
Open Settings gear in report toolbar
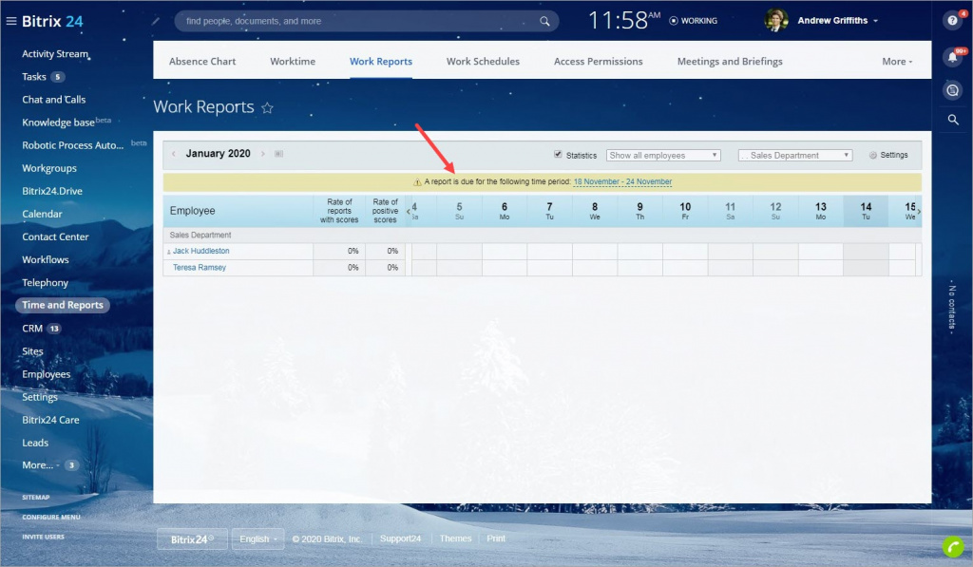pyautogui.click(x=888, y=155)
